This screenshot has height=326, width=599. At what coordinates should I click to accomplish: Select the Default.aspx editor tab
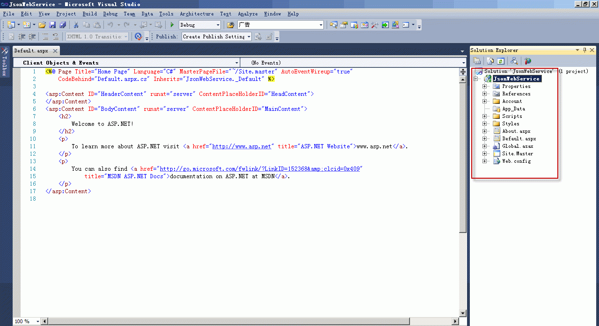31,51
